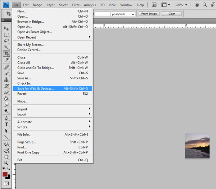Open the Edit menu
This screenshot has width=216, height=189.
(x=26, y=5)
